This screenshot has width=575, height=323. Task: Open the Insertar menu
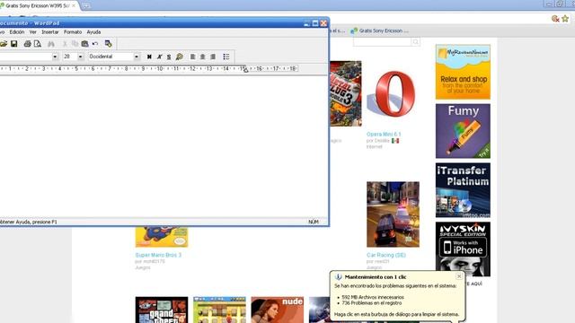pos(50,32)
